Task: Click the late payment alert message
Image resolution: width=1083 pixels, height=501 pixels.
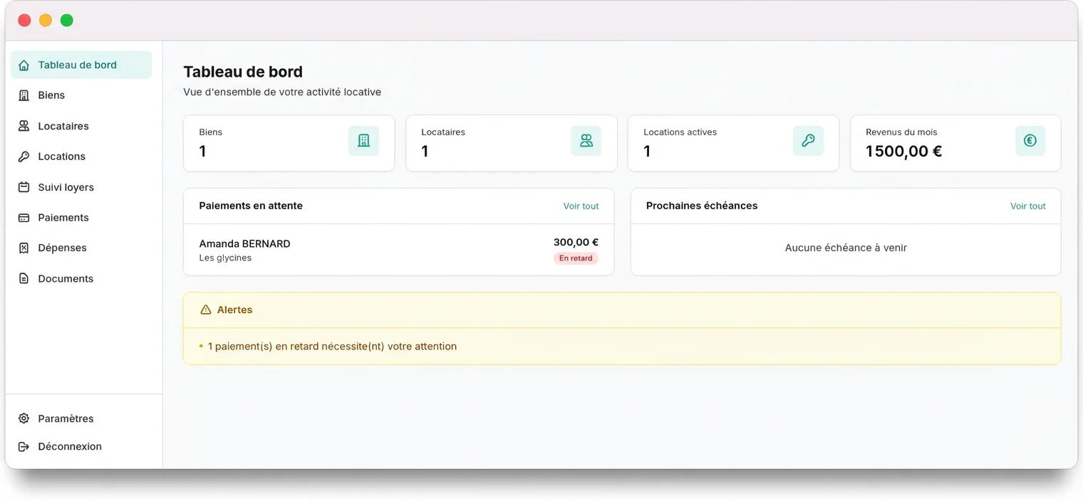Action: (x=332, y=347)
